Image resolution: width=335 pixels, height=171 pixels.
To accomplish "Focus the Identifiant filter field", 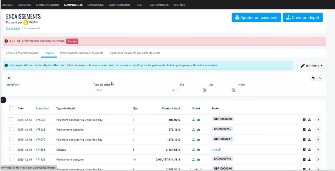I will point(48,90).
